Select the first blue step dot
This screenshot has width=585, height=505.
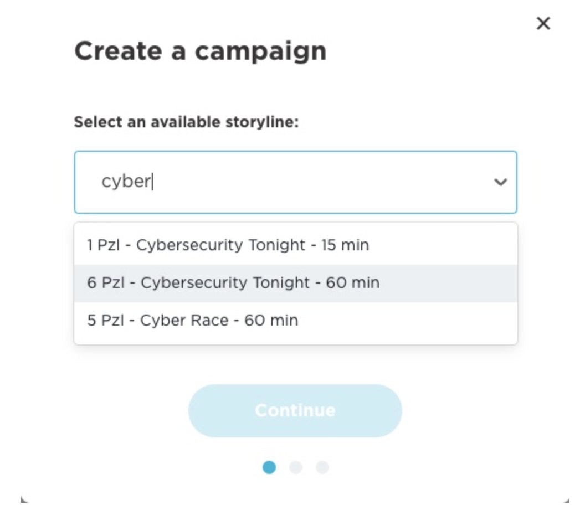(x=269, y=467)
